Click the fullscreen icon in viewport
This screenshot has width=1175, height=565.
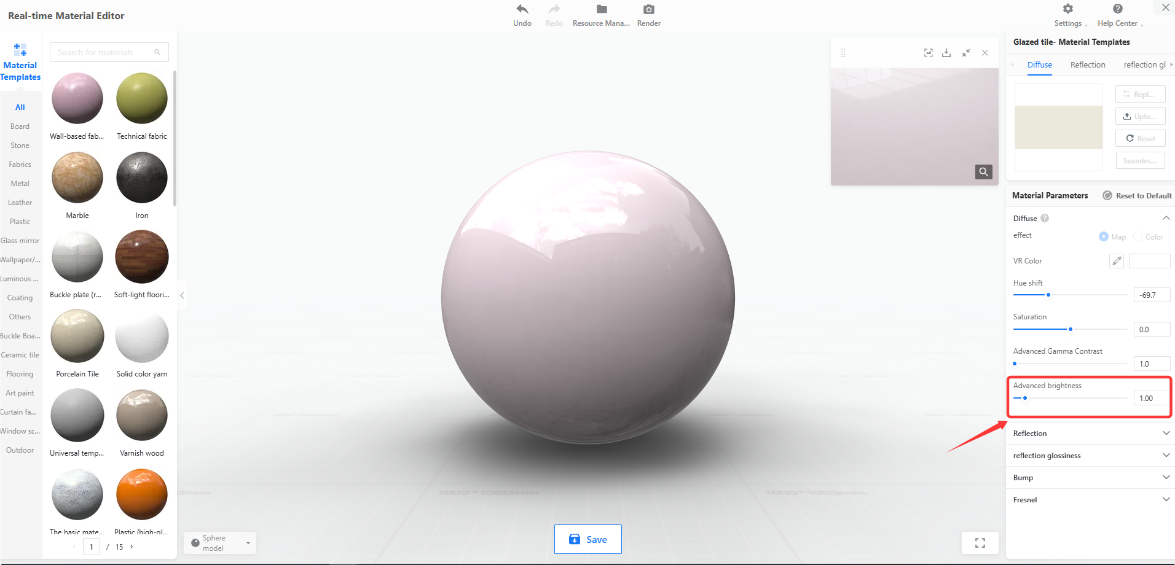[980, 543]
